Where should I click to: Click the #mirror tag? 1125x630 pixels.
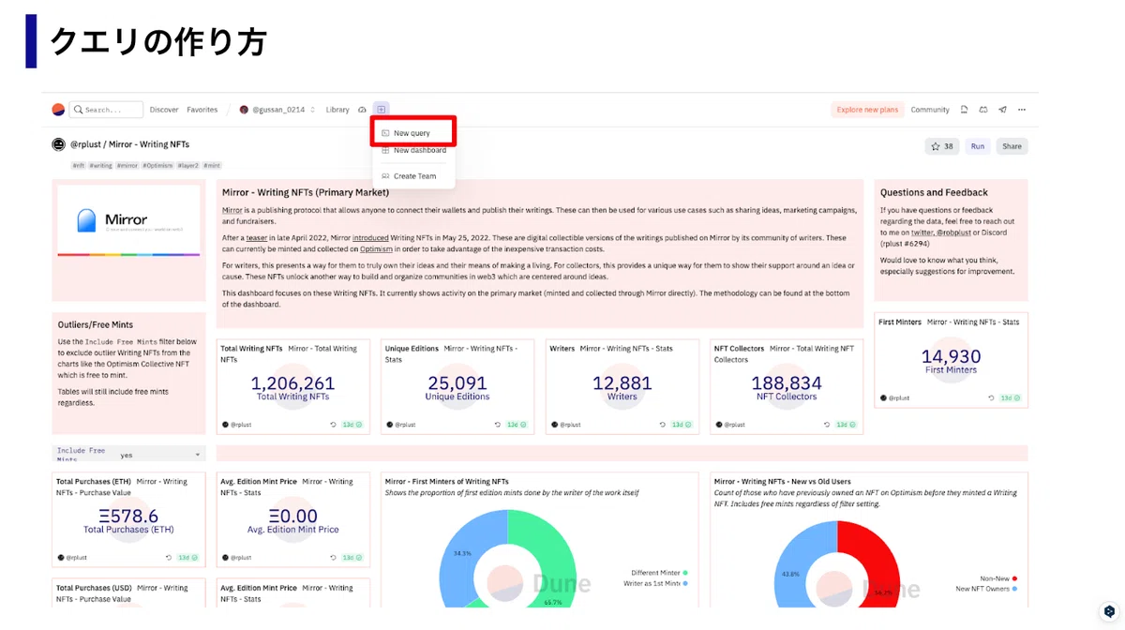tap(127, 165)
